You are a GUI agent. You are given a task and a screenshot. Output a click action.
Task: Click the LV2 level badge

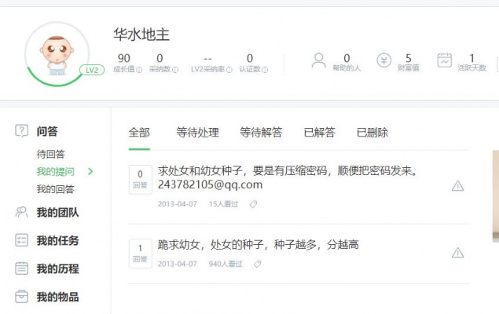pos(92,70)
